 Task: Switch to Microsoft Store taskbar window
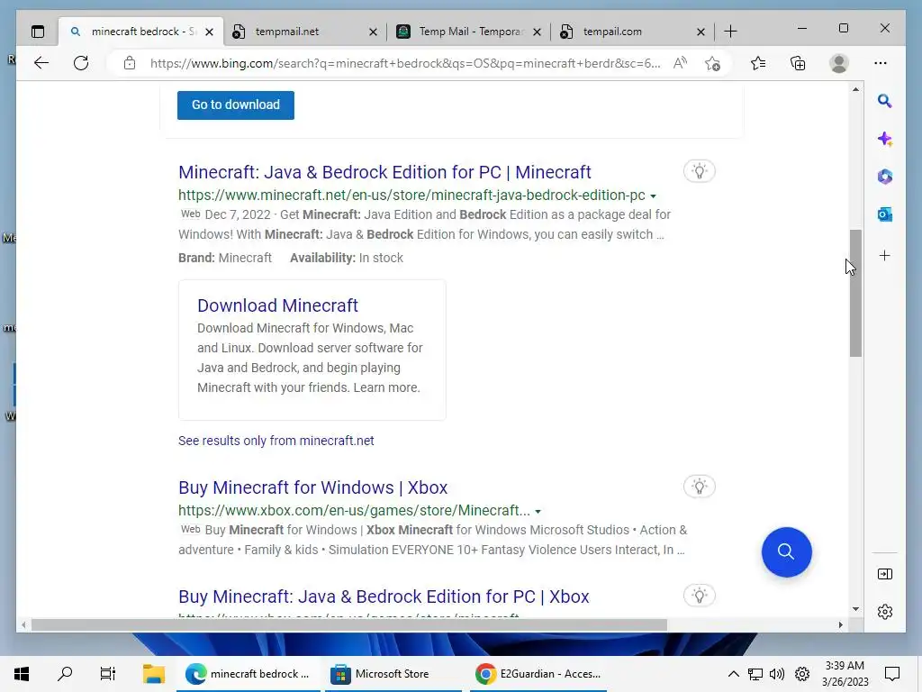(392, 674)
